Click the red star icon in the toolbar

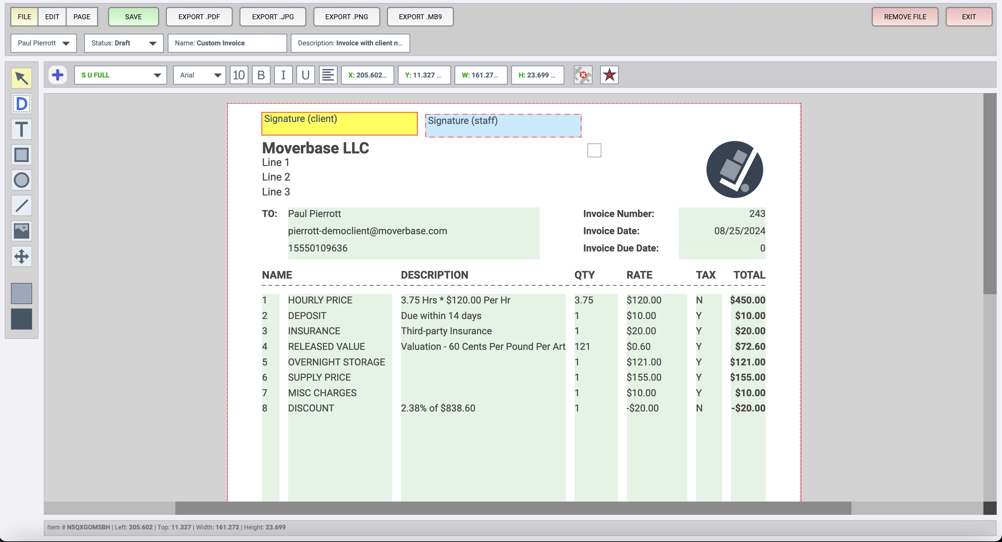609,75
